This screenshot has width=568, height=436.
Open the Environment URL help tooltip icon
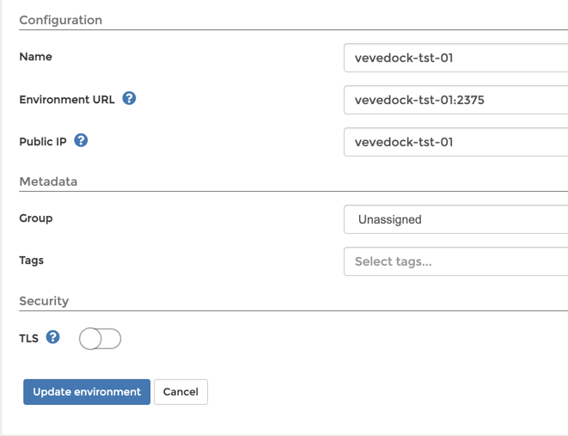pos(129,98)
